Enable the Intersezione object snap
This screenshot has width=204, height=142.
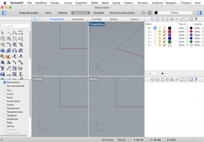pyautogui.click(x=5, y=108)
